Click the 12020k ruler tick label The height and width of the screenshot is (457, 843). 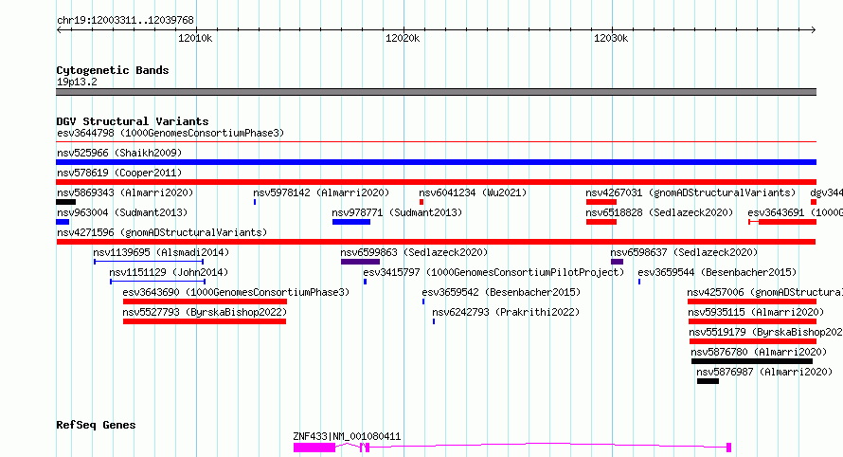pos(403,38)
